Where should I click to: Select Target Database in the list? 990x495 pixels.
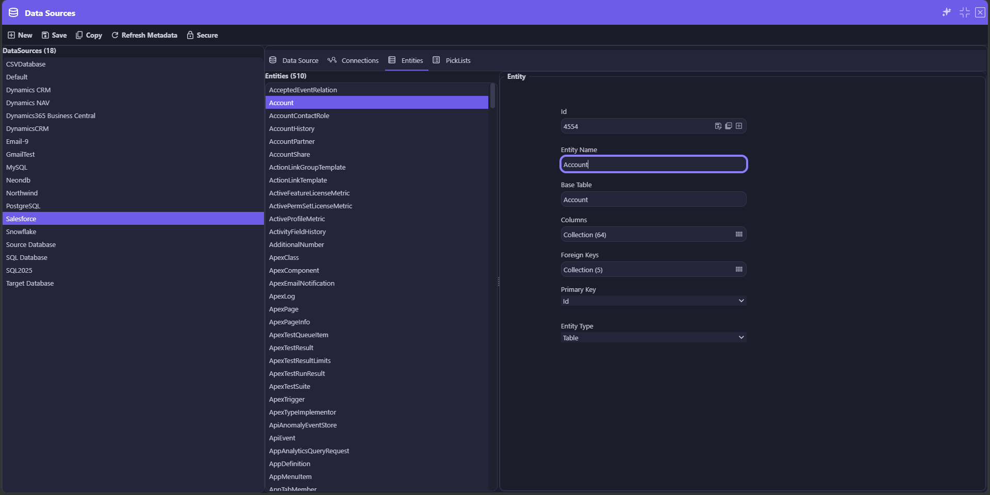click(133, 283)
